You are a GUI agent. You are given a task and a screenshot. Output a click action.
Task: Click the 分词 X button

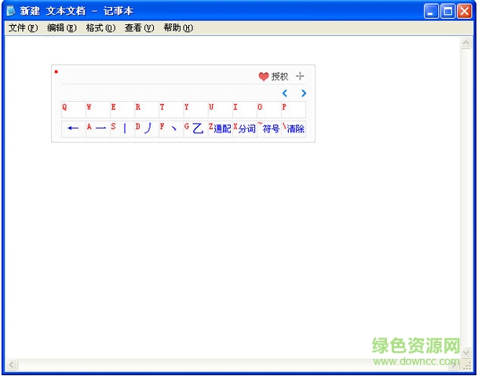(245, 128)
